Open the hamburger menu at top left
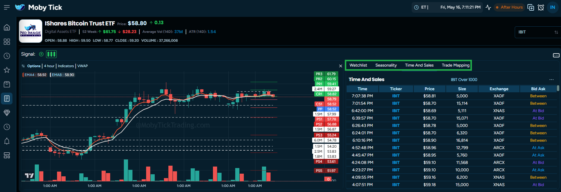 pos(7,7)
